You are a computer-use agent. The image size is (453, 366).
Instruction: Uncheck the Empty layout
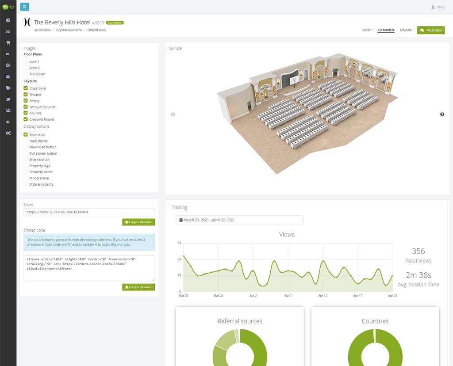(26, 100)
